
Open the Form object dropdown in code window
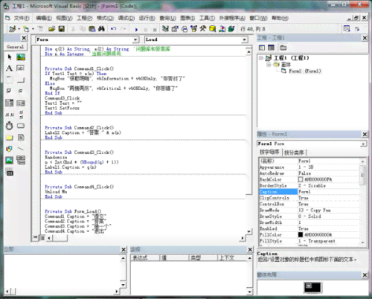pyautogui.click(x=135, y=39)
